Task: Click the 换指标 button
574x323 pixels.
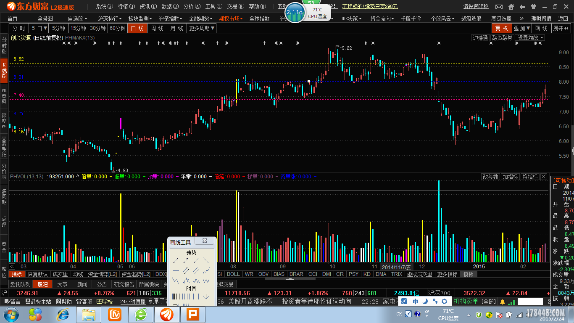Action: (530, 177)
